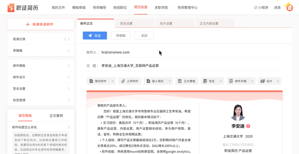Open the 签名 dropdown arrow
The image size is (299, 154).
[221, 81]
